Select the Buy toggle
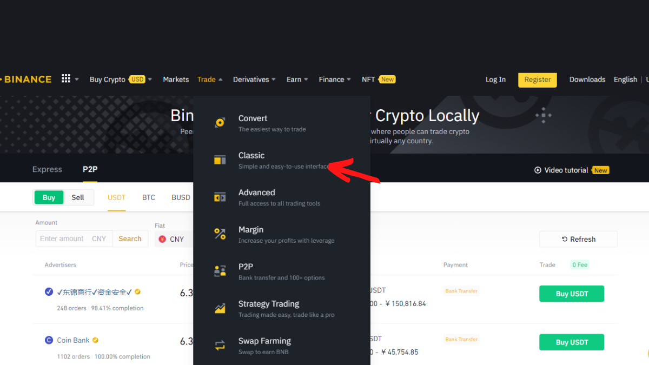Viewport: 649px width, 365px height. pos(49,197)
